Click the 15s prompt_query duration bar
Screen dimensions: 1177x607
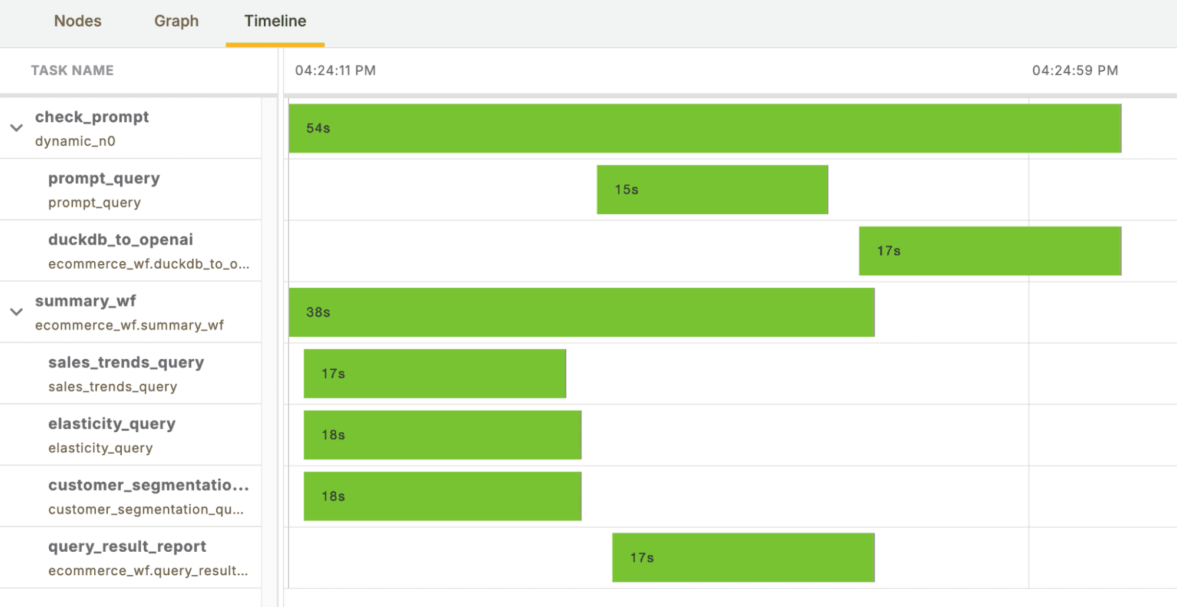pyautogui.click(x=712, y=189)
